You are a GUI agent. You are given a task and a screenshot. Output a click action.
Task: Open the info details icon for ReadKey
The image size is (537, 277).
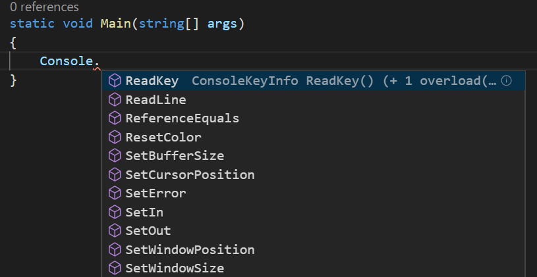click(506, 81)
